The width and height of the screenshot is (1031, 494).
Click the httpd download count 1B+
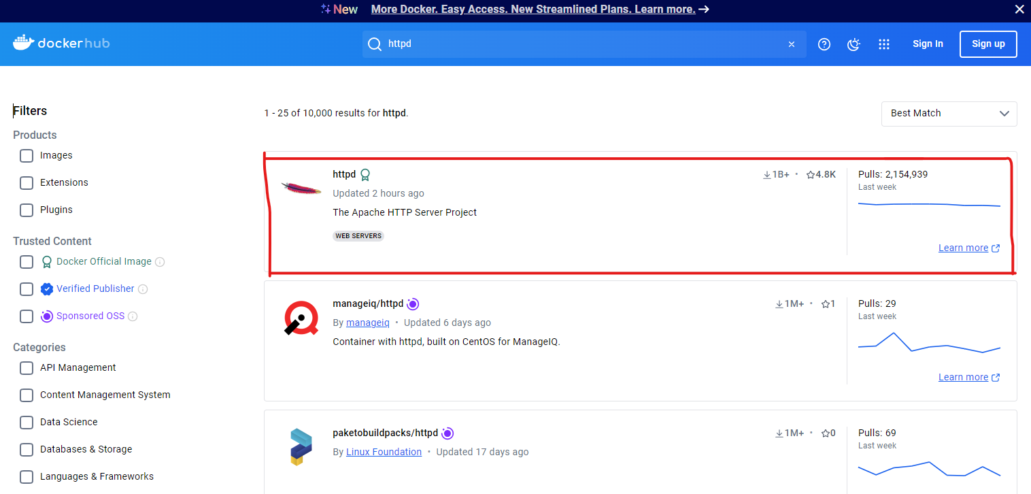click(x=776, y=174)
